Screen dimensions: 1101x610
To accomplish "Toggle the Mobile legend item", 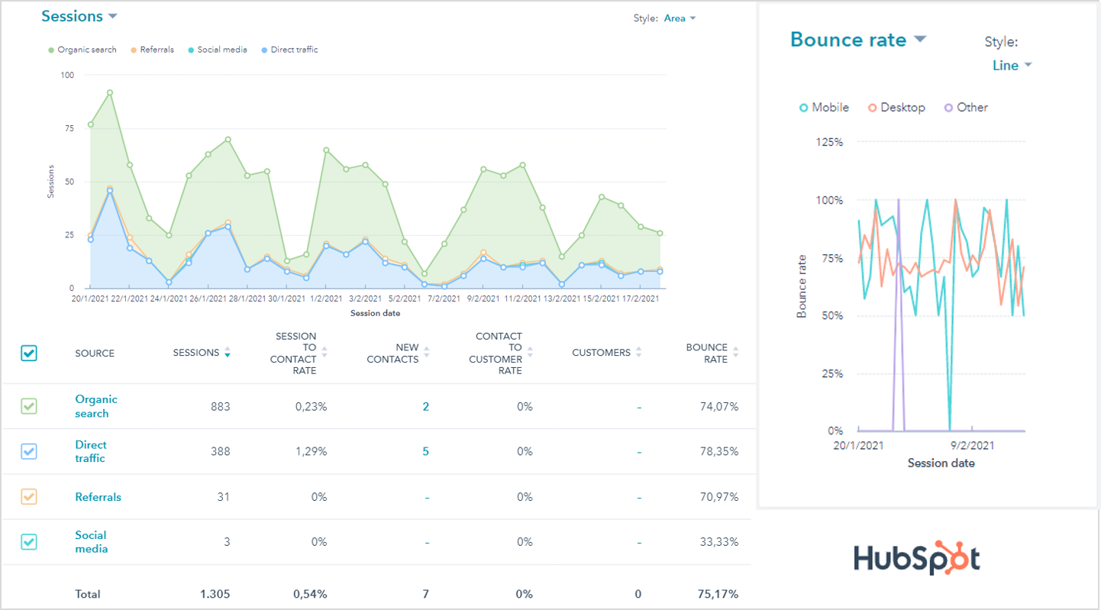I will point(824,108).
